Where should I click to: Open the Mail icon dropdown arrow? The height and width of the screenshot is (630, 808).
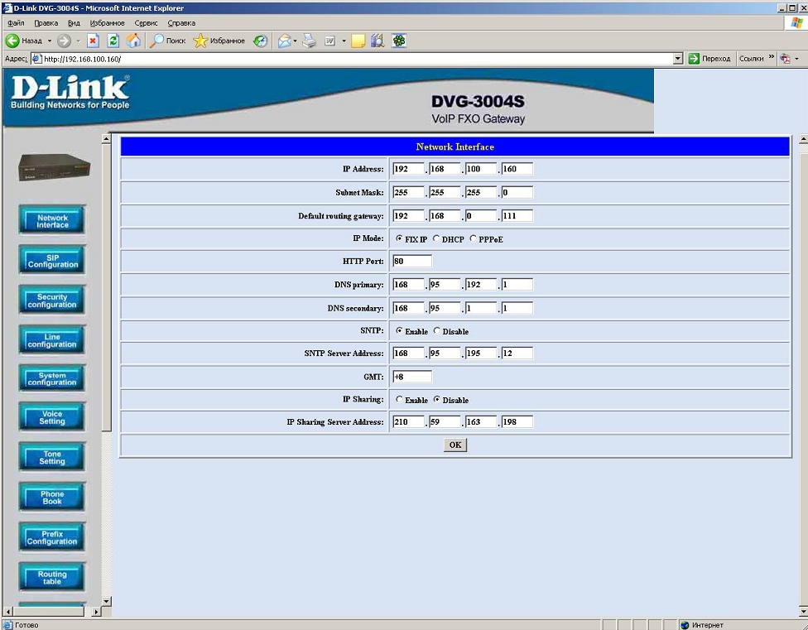296,41
